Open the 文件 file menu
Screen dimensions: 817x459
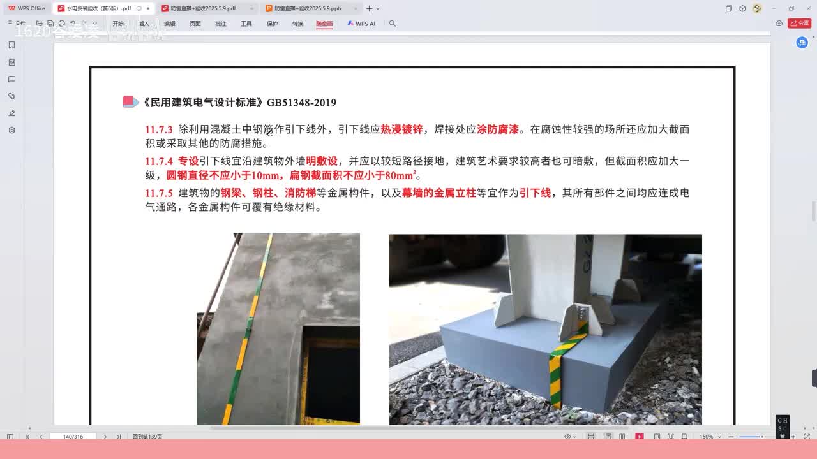tap(17, 24)
